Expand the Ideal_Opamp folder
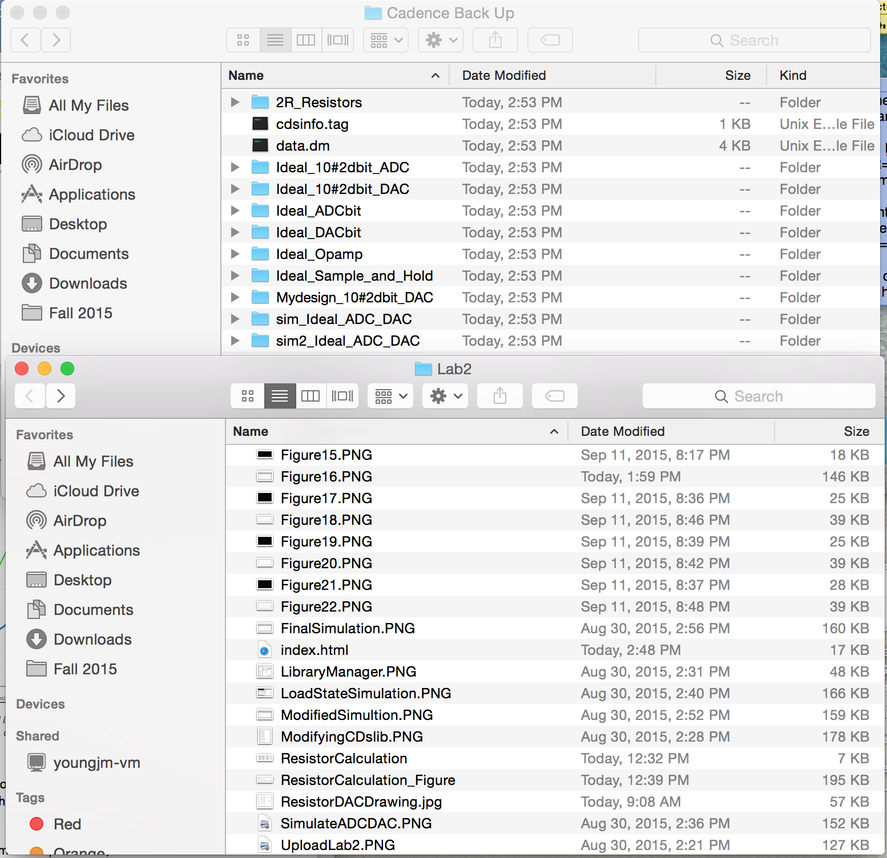The height and width of the screenshot is (858, 887). coord(235,254)
